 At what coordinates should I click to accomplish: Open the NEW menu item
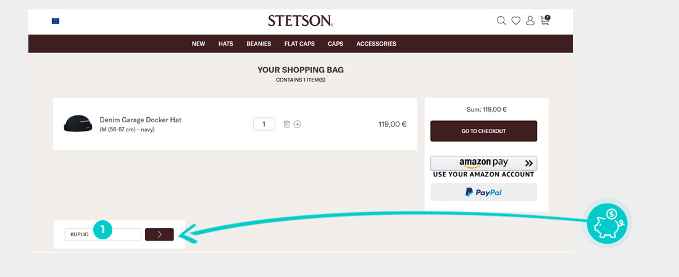(x=198, y=44)
